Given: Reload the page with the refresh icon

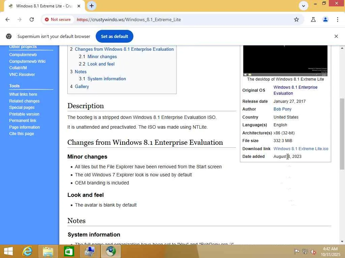Looking at the screenshot, I should tap(32, 19).
